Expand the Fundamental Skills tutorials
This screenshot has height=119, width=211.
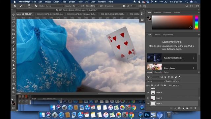click(x=172, y=58)
